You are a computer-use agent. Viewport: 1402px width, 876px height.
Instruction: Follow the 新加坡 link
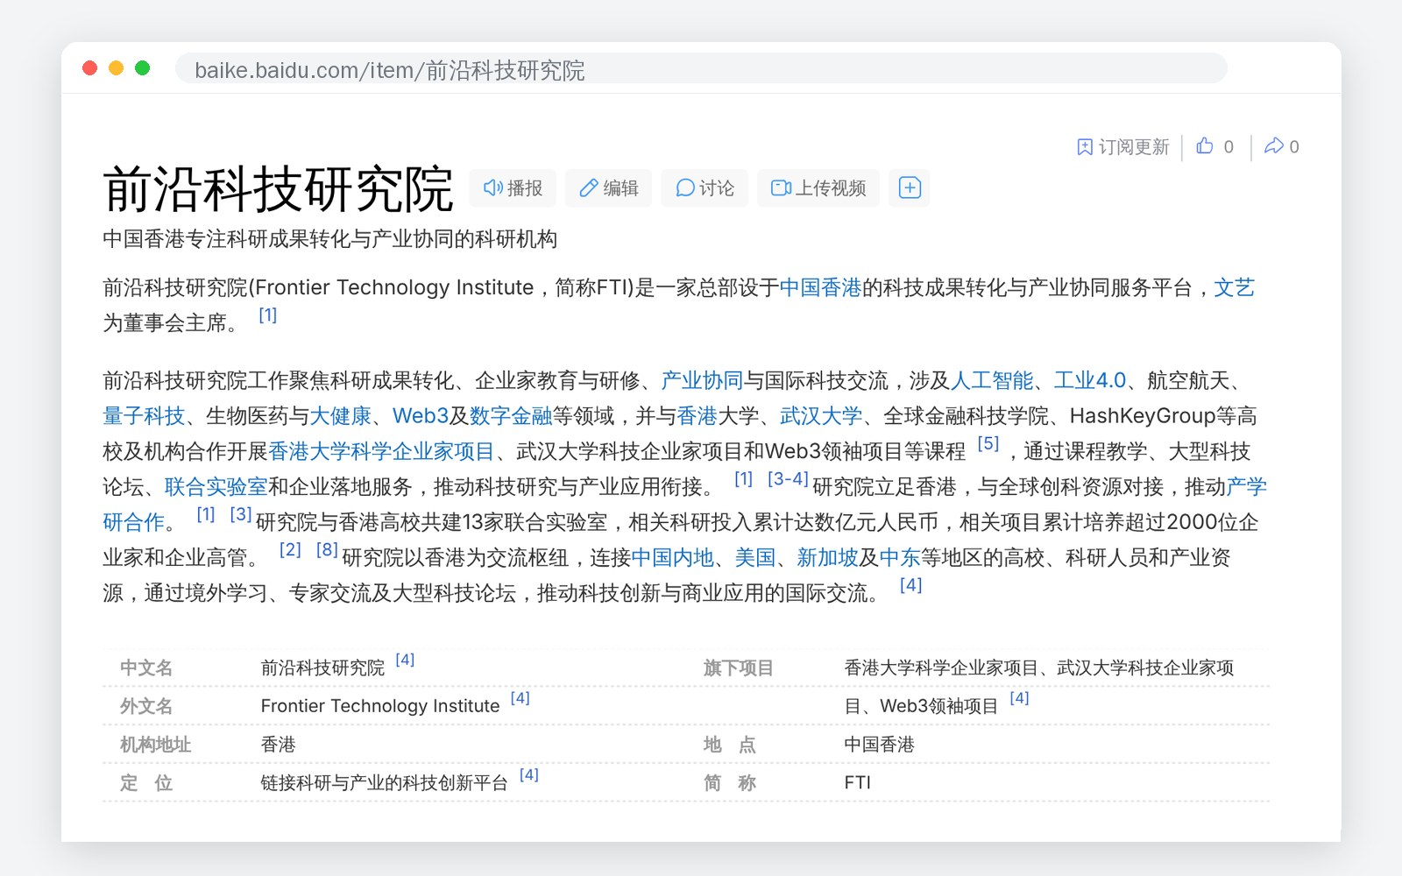click(x=827, y=557)
